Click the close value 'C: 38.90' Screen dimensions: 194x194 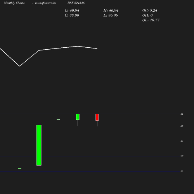point(72,16)
